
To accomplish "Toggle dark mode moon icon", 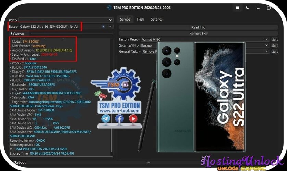I will (248, 8).
